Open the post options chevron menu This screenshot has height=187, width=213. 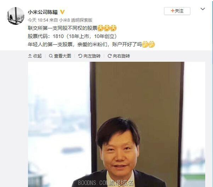(x=202, y=9)
